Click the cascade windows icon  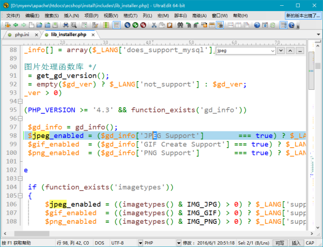[246, 25]
